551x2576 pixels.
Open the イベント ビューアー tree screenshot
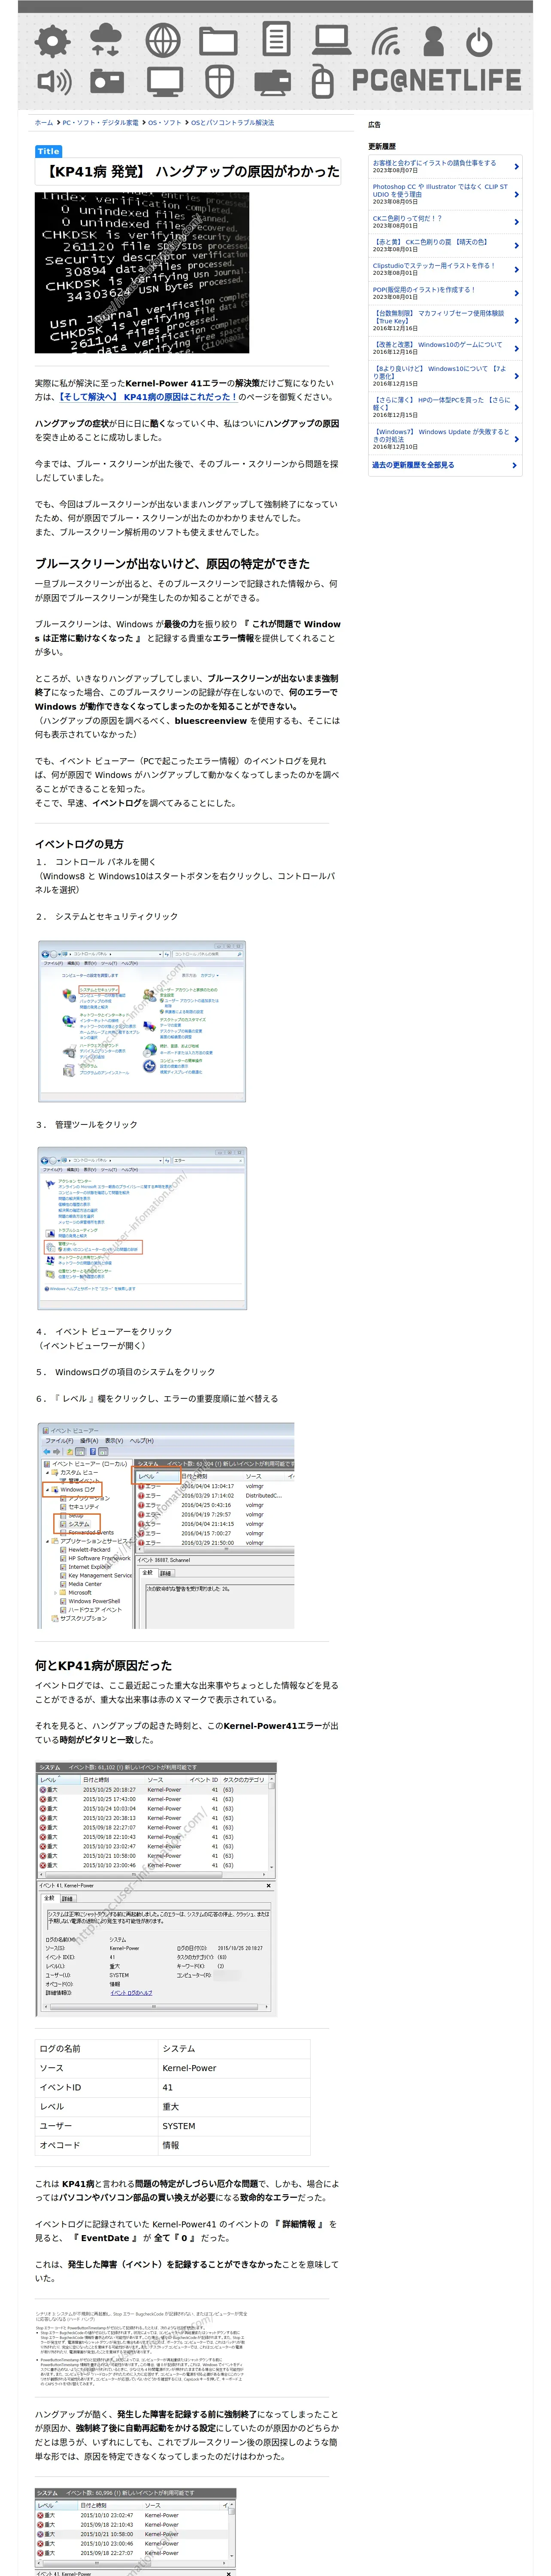[165, 1526]
